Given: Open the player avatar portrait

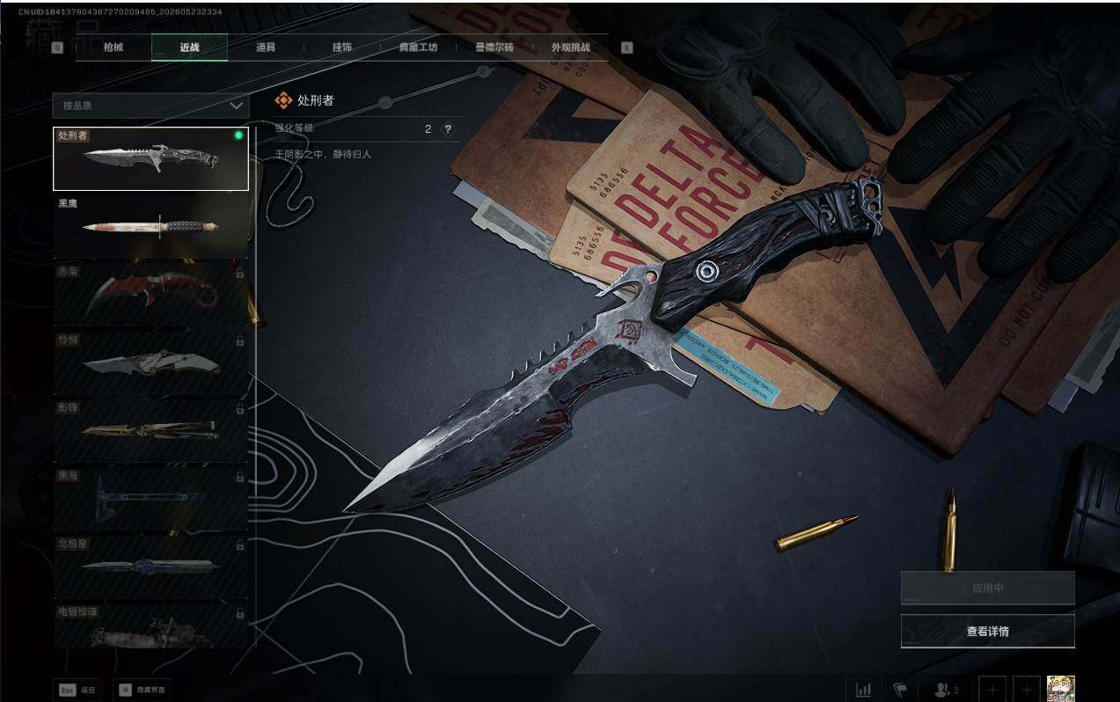Looking at the screenshot, I should click(x=1060, y=689).
